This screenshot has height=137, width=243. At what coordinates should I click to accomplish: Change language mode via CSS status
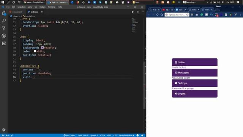pyautogui.click(x=115, y=135)
